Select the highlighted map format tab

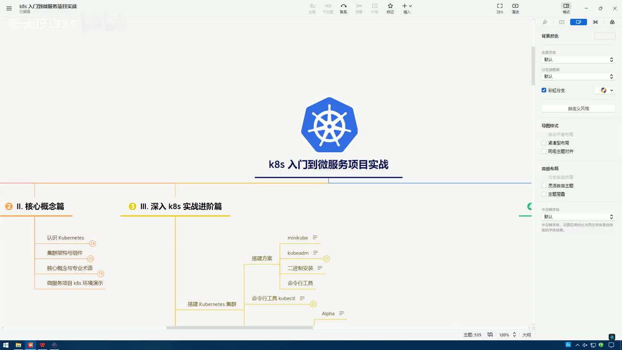pos(578,22)
